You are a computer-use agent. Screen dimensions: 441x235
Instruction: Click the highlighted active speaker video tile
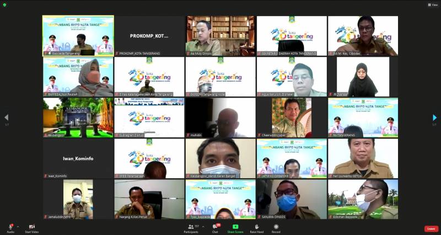[x=78, y=35]
